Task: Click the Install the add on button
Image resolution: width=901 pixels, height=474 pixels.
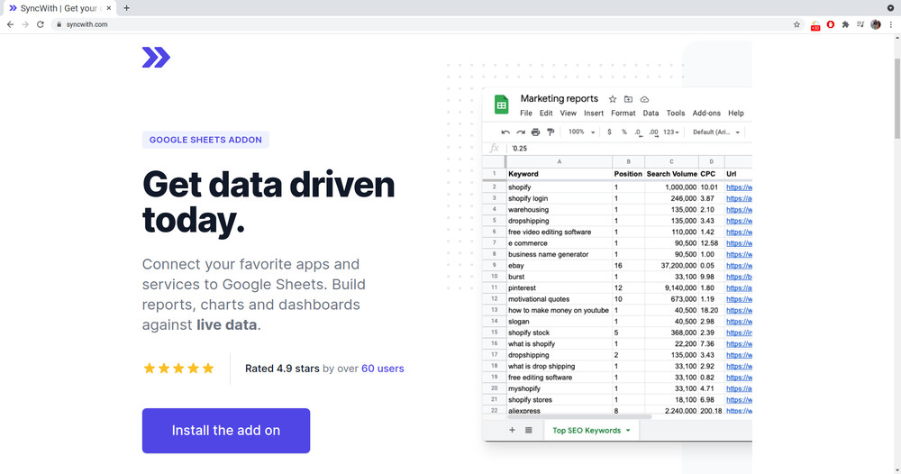Action: coord(226,431)
